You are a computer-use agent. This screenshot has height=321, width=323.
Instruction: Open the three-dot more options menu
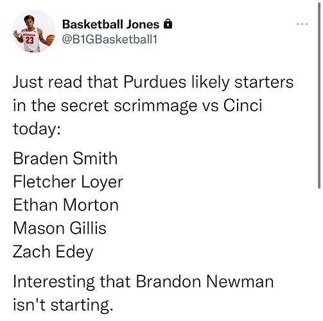pos(302,24)
